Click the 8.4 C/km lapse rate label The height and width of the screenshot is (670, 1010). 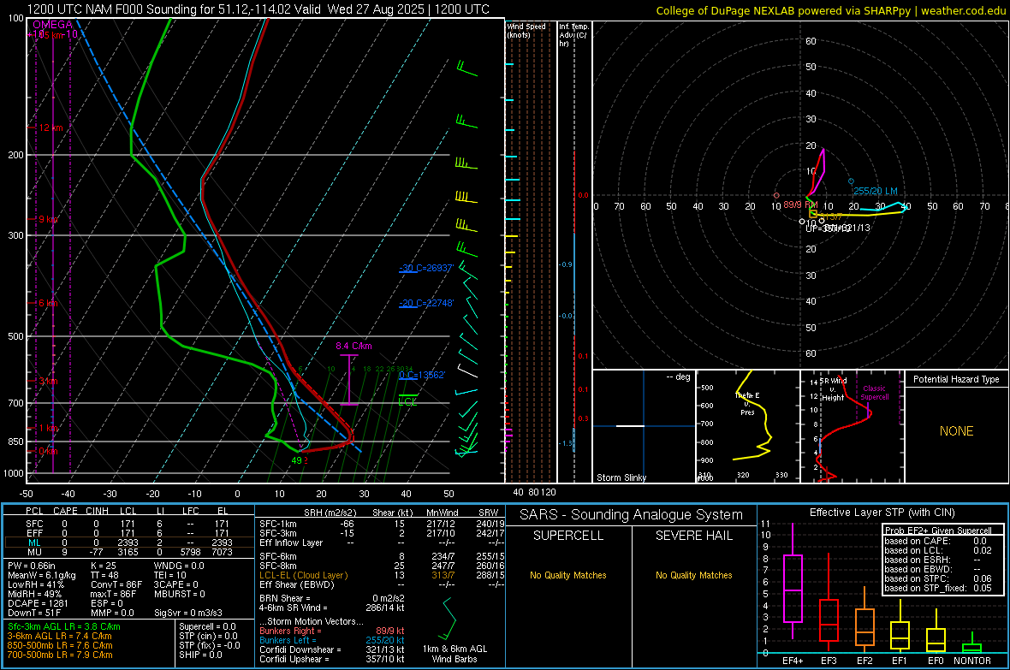pyautogui.click(x=353, y=346)
